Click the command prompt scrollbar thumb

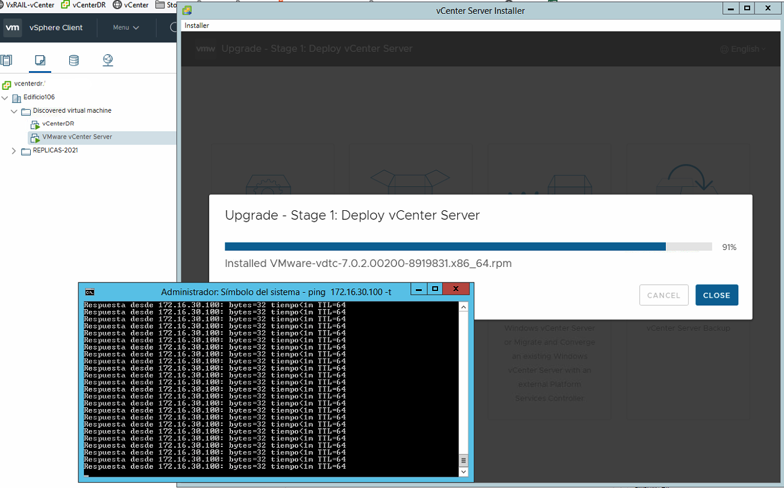(x=463, y=461)
